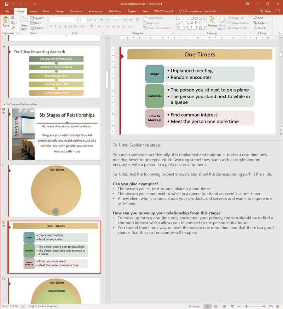
Task: Select slide 10 thumbnail, Six Stages of Relationships
Action: (x=54, y=134)
